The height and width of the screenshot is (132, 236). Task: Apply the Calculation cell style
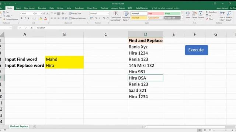coord(156,18)
